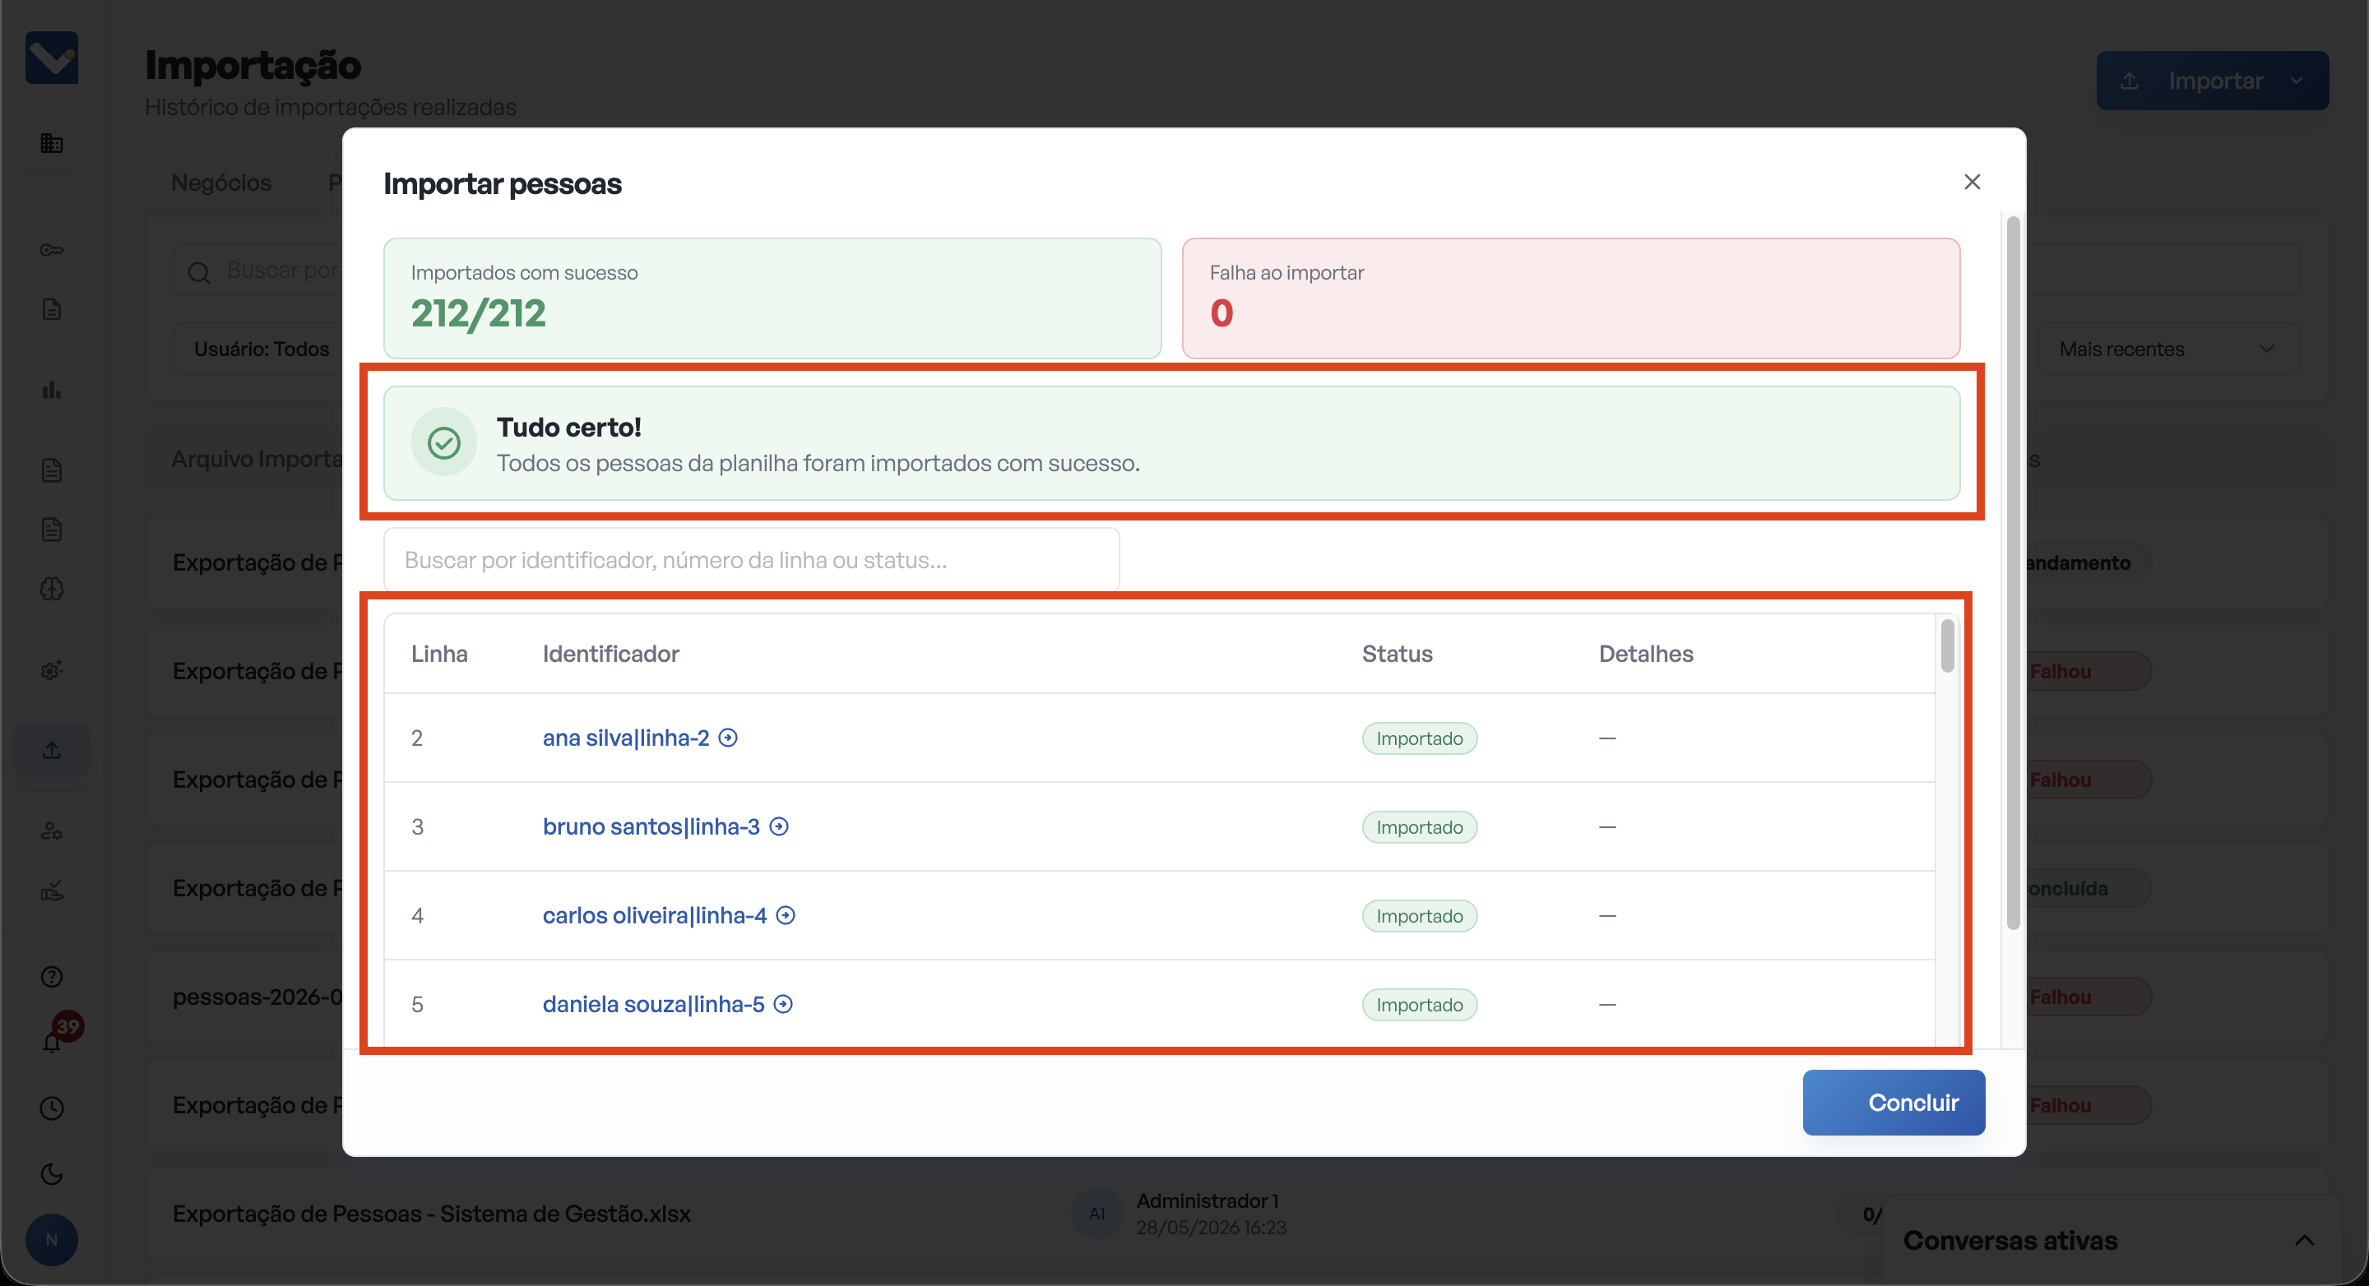
Task: Click the Linha column header
Action: tap(438, 654)
